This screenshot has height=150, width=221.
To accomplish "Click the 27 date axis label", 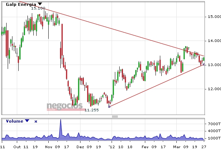I will pyautogui.click(x=204, y=147).
